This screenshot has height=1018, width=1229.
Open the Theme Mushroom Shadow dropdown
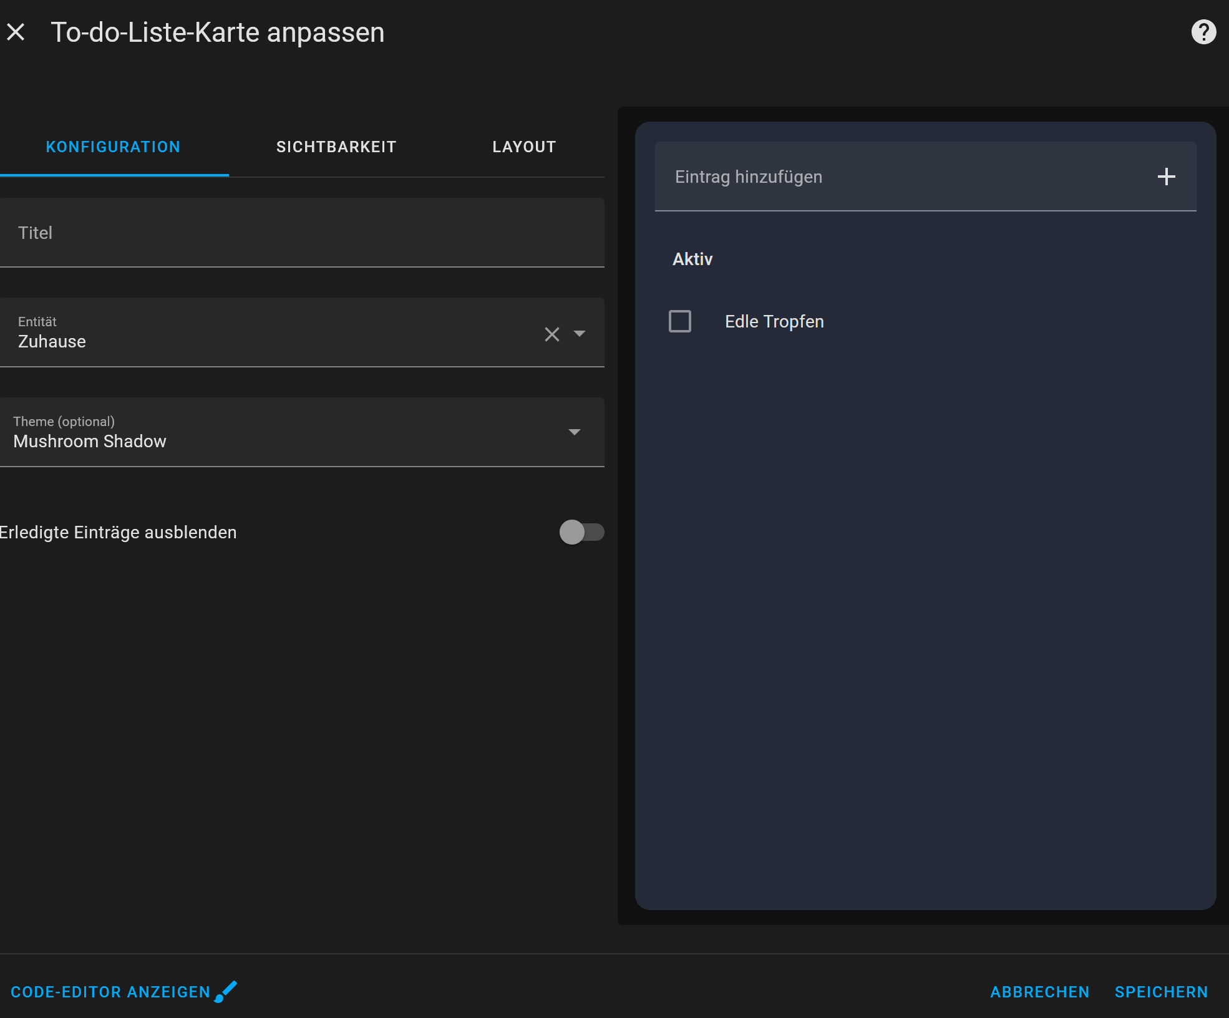click(x=302, y=432)
